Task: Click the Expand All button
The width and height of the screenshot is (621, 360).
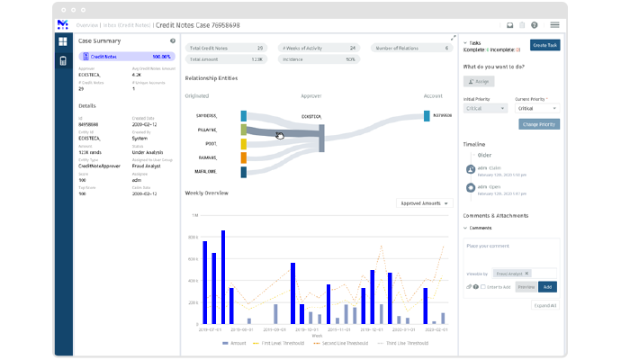Action: [545, 305]
